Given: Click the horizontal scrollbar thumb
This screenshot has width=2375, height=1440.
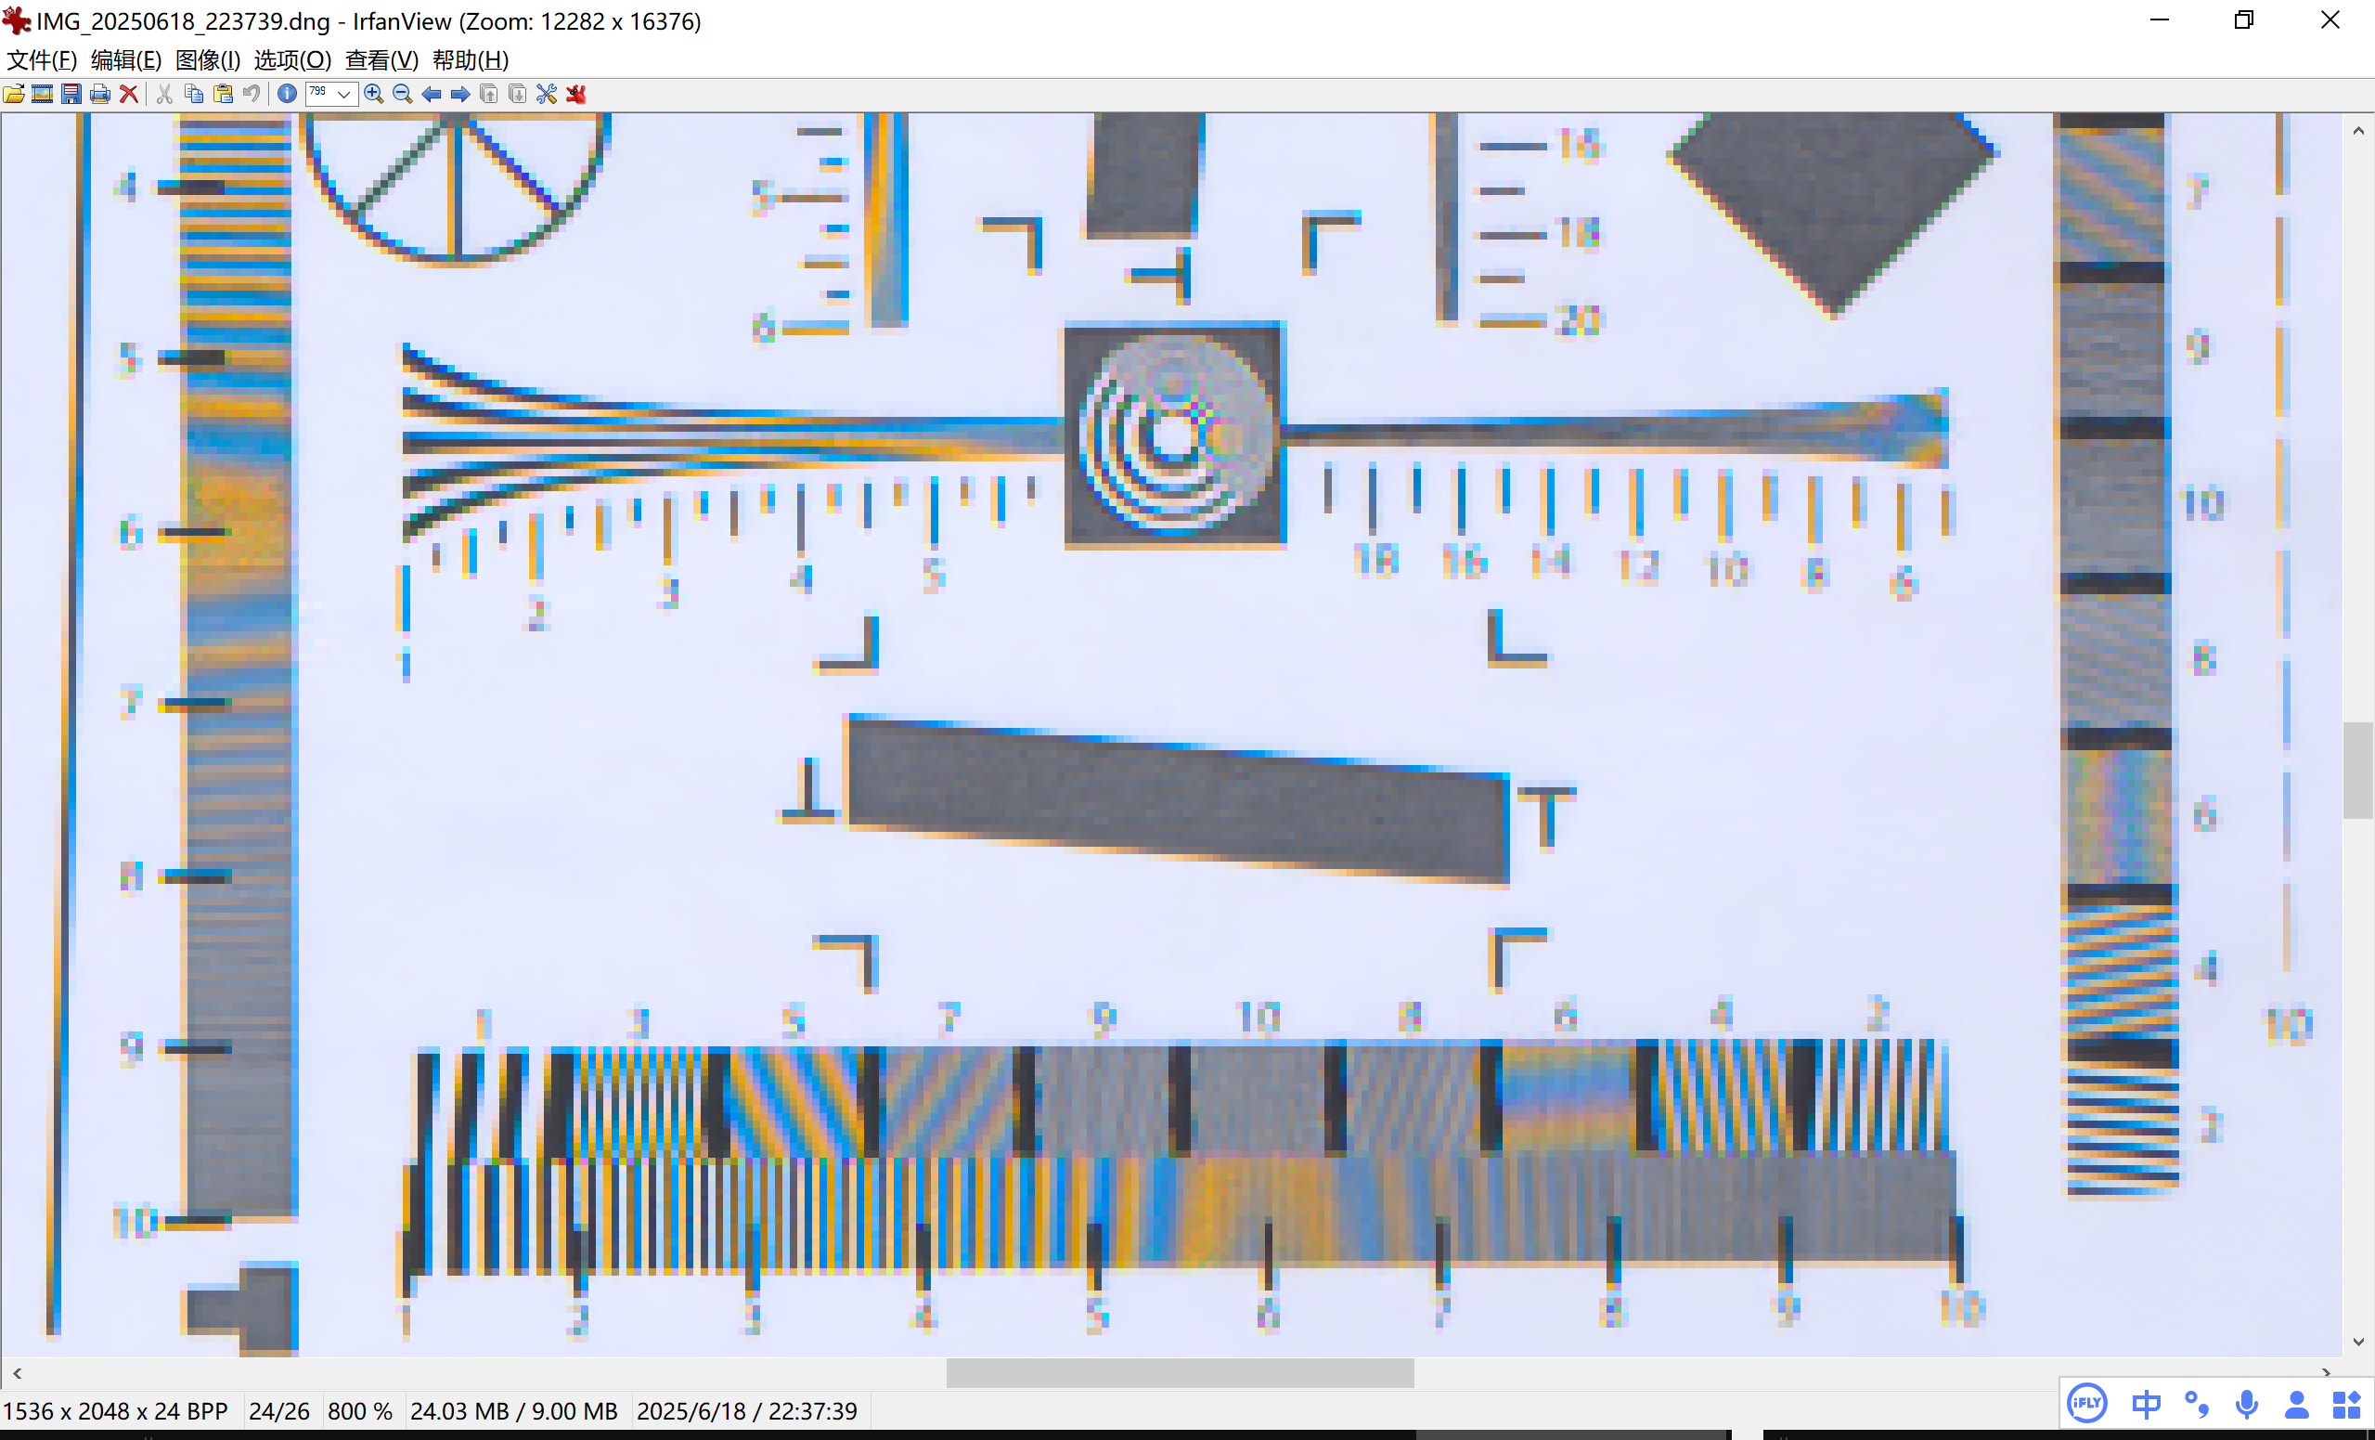Looking at the screenshot, I should click(x=1180, y=1372).
